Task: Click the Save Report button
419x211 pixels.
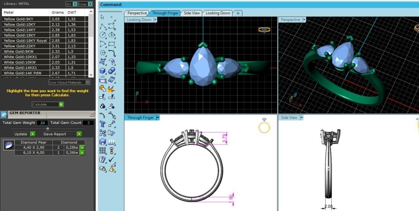Action: click(62, 134)
